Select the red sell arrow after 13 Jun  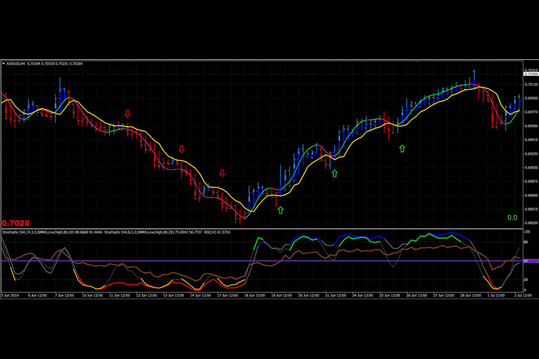click(181, 149)
